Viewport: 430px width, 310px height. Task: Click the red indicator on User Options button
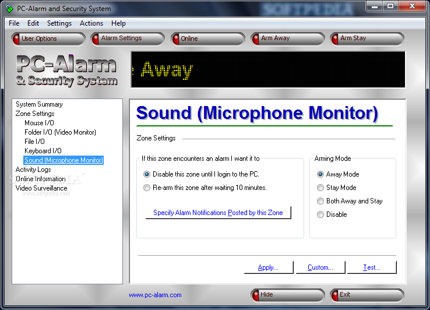point(16,39)
